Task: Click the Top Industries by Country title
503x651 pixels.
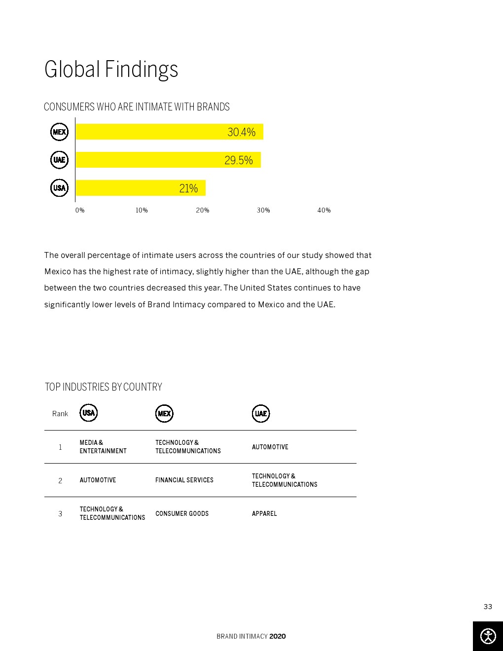Action: point(104,387)
